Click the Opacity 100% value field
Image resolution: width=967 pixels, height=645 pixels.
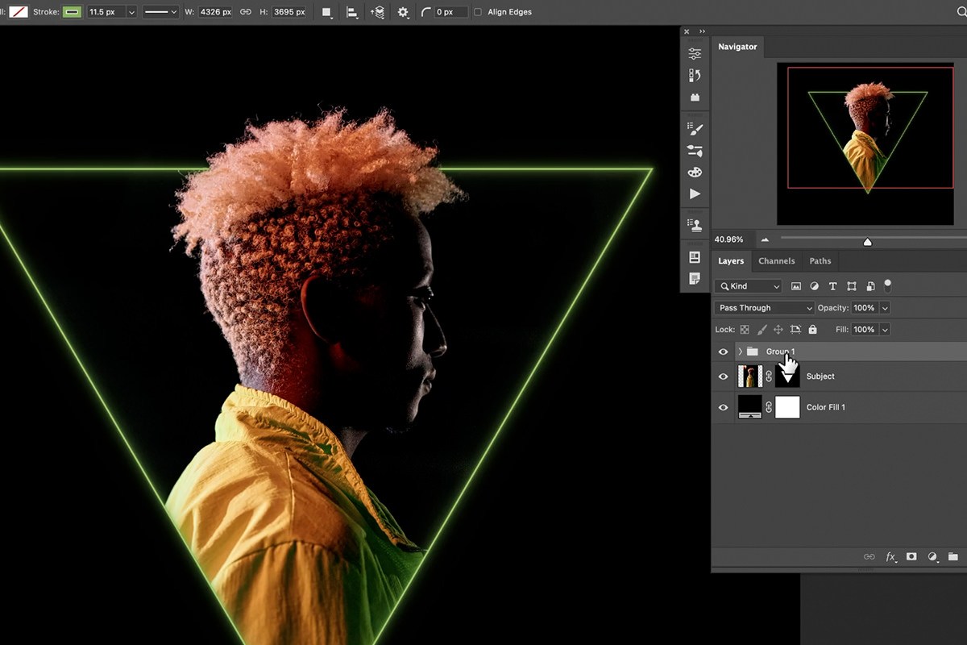coord(864,308)
